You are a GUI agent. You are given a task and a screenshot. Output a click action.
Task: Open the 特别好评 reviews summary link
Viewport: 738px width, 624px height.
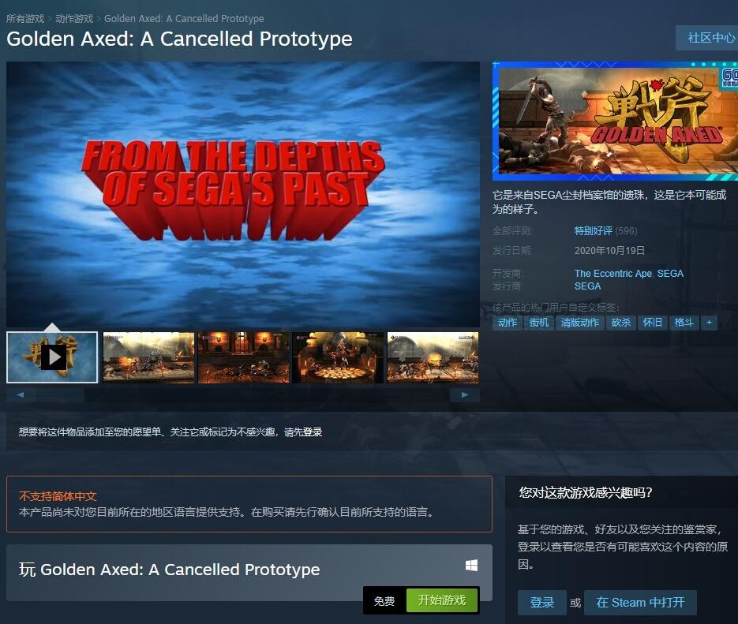coord(593,231)
